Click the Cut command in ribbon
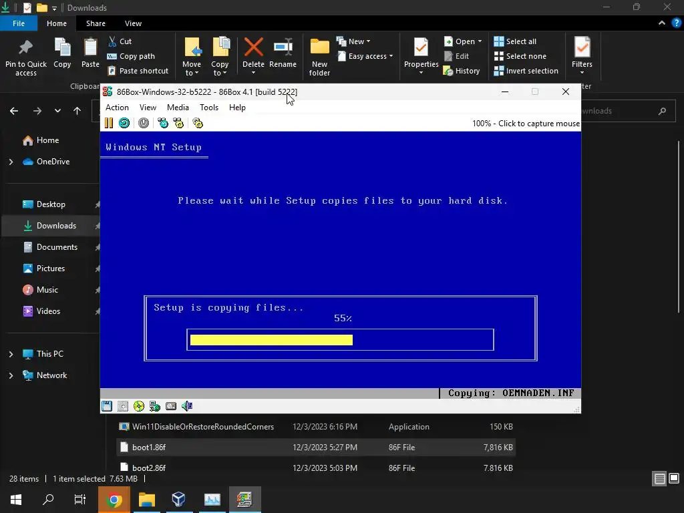The image size is (684, 513). coord(120,41)
